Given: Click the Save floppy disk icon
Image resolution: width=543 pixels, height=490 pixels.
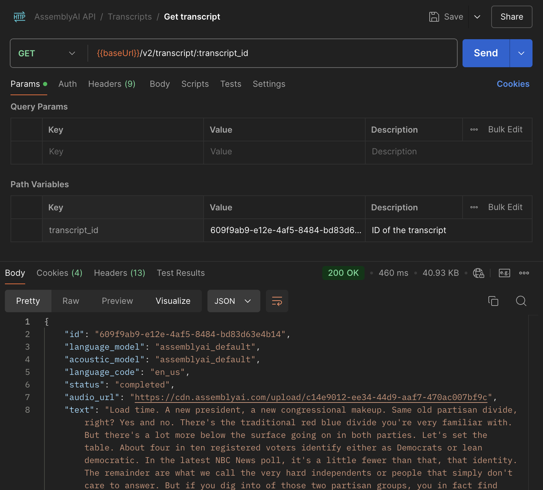Looking at the screenshot, I should 434,16.
